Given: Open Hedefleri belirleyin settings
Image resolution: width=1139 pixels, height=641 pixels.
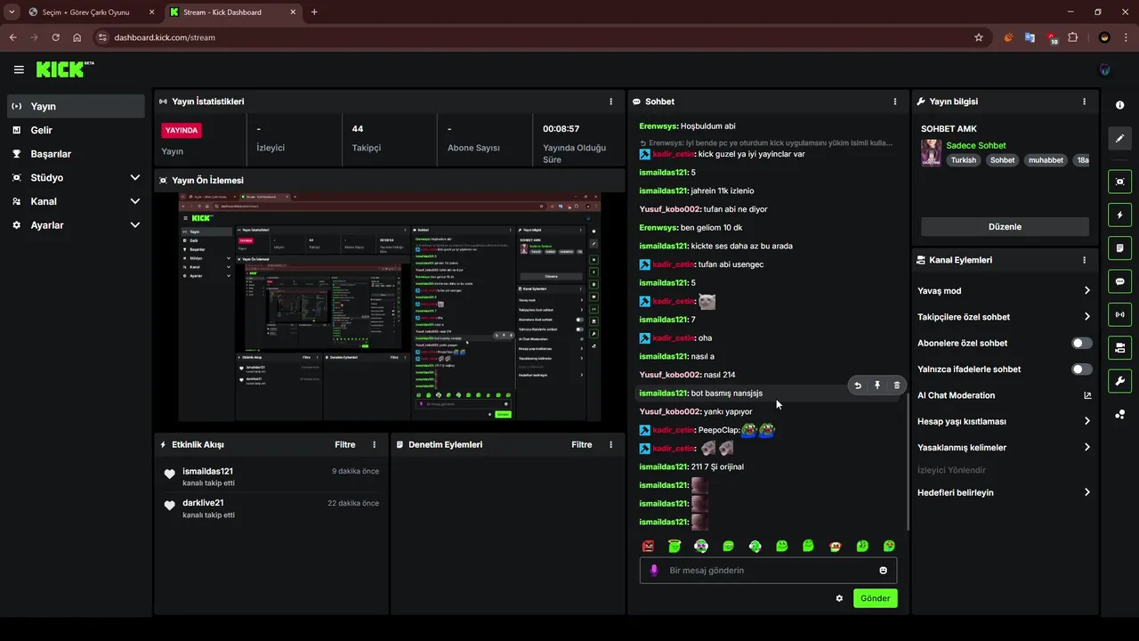Looking at the screenshot, I should [x=1005, y=492].
